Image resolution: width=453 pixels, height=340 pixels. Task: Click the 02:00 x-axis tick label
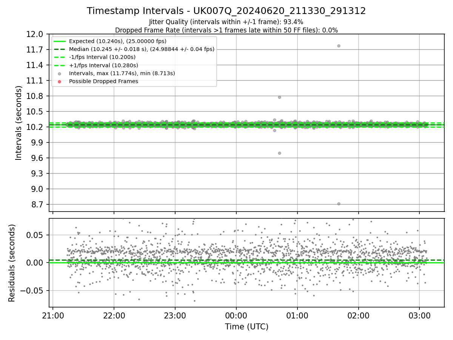[x=358, y=315]
